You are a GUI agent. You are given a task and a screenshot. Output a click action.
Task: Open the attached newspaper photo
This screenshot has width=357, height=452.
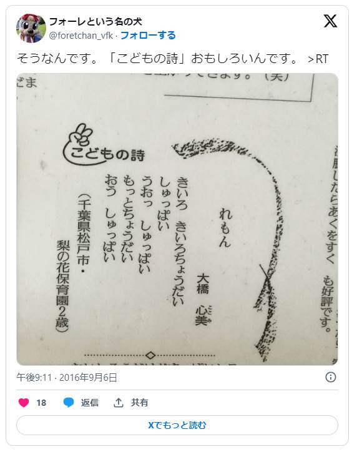177,219
